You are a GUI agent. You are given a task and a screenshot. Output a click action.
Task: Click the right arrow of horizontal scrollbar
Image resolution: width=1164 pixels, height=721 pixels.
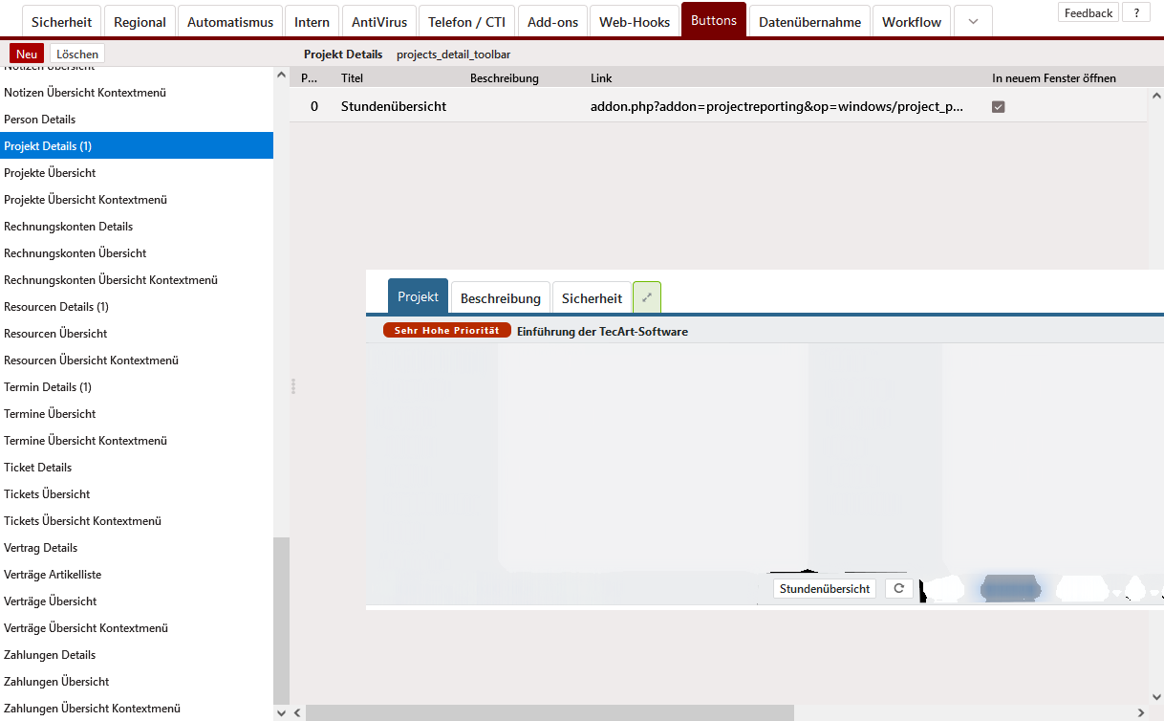[x=1140, y=712]
